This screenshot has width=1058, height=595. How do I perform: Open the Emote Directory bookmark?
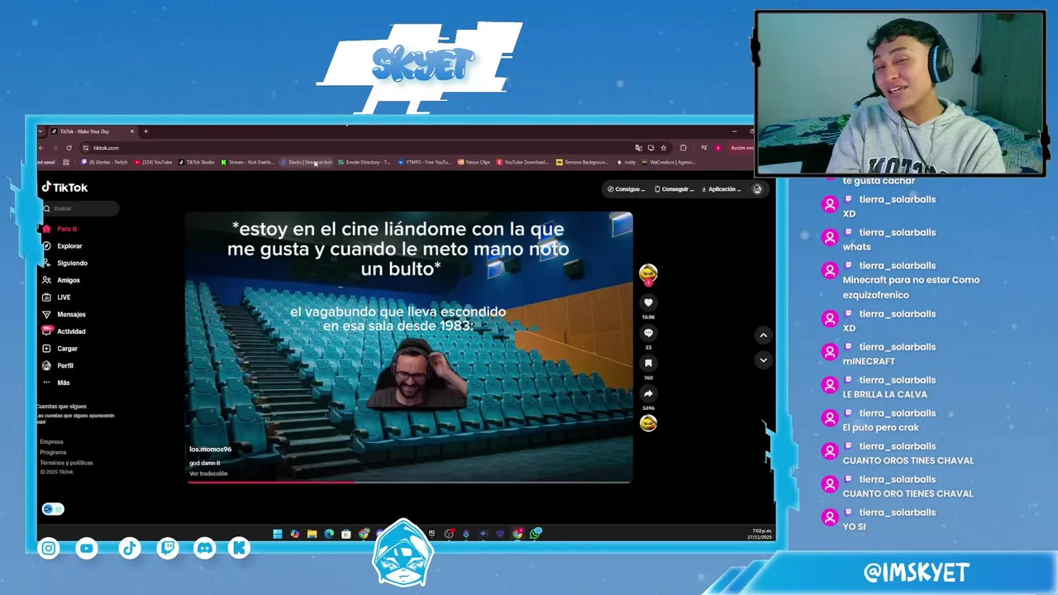click(364, 162)
